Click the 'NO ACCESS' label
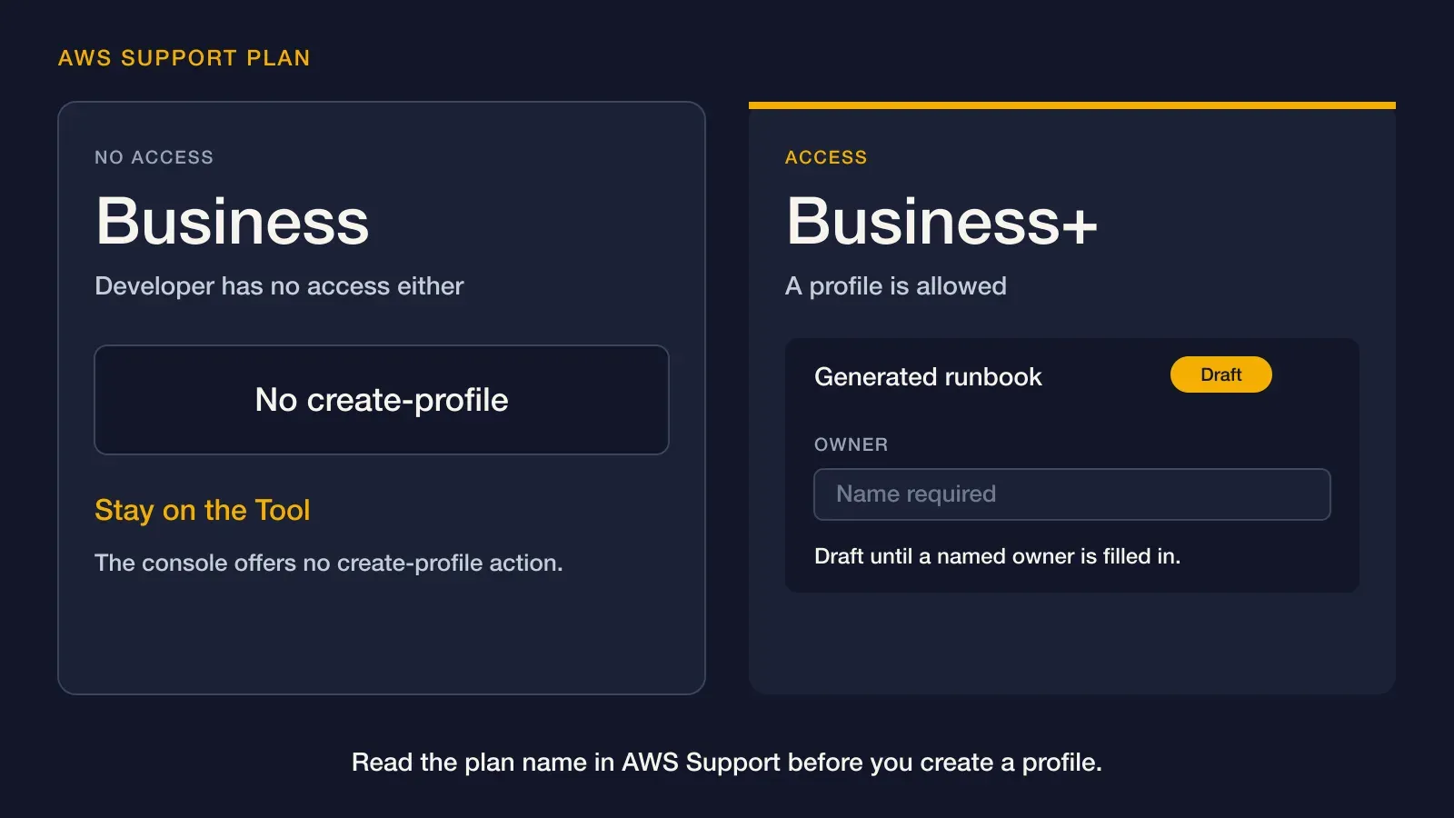Image resolution: width=1454 pixels, height=818 pixels. click(x=154, y=157)
